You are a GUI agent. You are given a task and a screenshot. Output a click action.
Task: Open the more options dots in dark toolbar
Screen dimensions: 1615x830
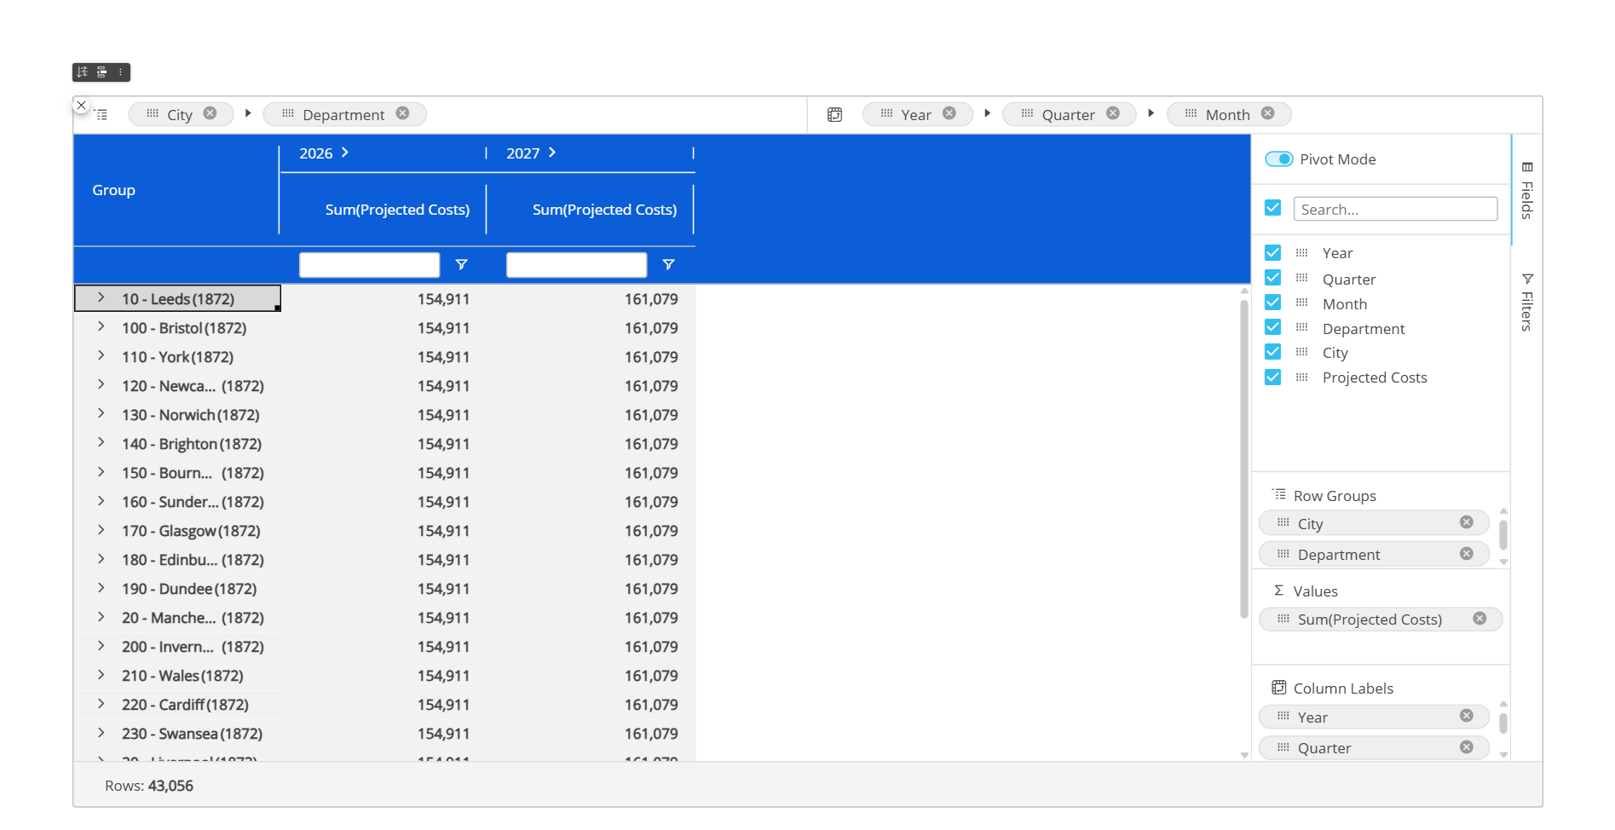[x=120, y=72]
